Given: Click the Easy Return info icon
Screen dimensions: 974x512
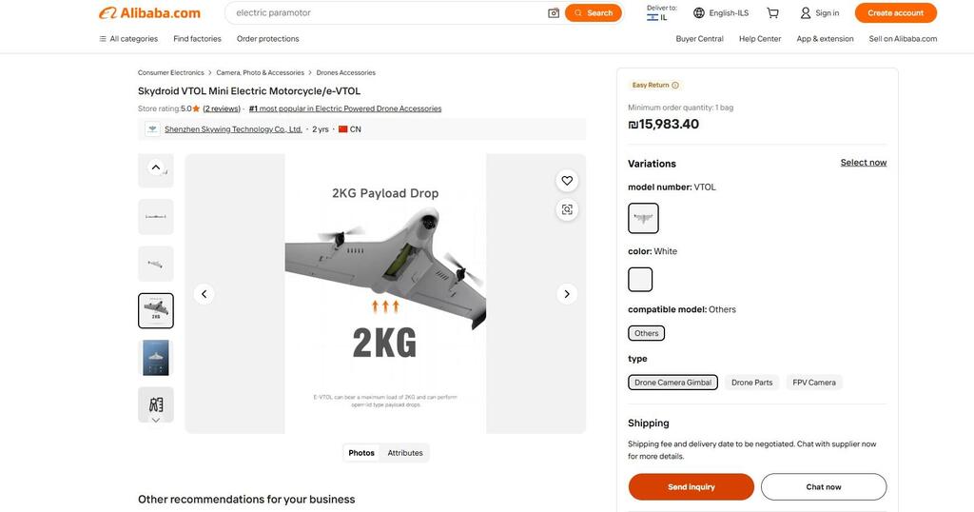Looking at the screenshot, I should (675, 85).
